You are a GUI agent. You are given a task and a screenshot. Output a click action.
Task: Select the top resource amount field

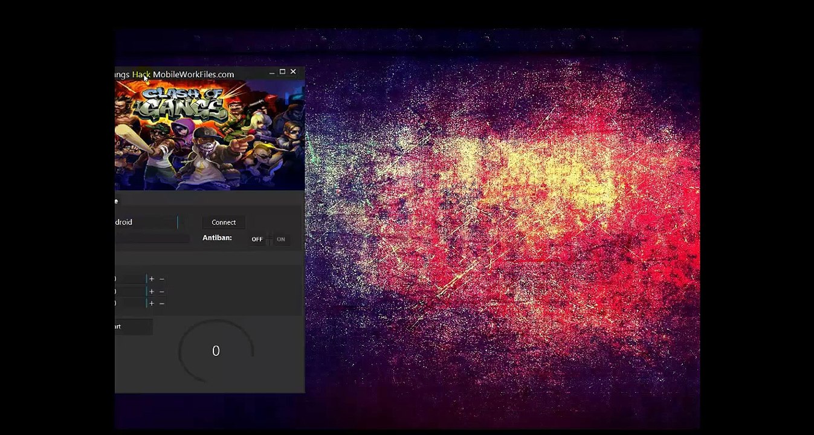(131, 279)
